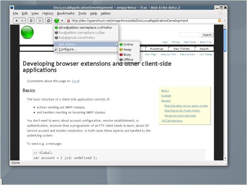Jump to Basics in table of contents

(165, 91)
